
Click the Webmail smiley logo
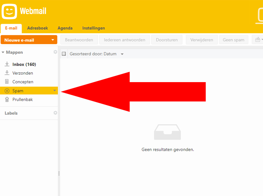point(10,11)
